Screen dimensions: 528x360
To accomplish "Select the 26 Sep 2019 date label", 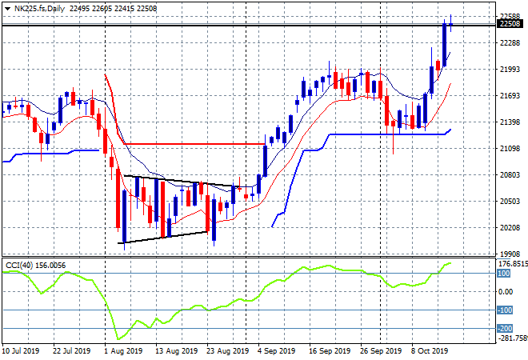I will tap(381, 351).
